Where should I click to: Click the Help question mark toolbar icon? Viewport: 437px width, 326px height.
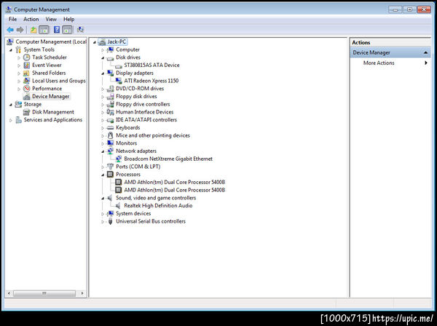tap(57, 30)
